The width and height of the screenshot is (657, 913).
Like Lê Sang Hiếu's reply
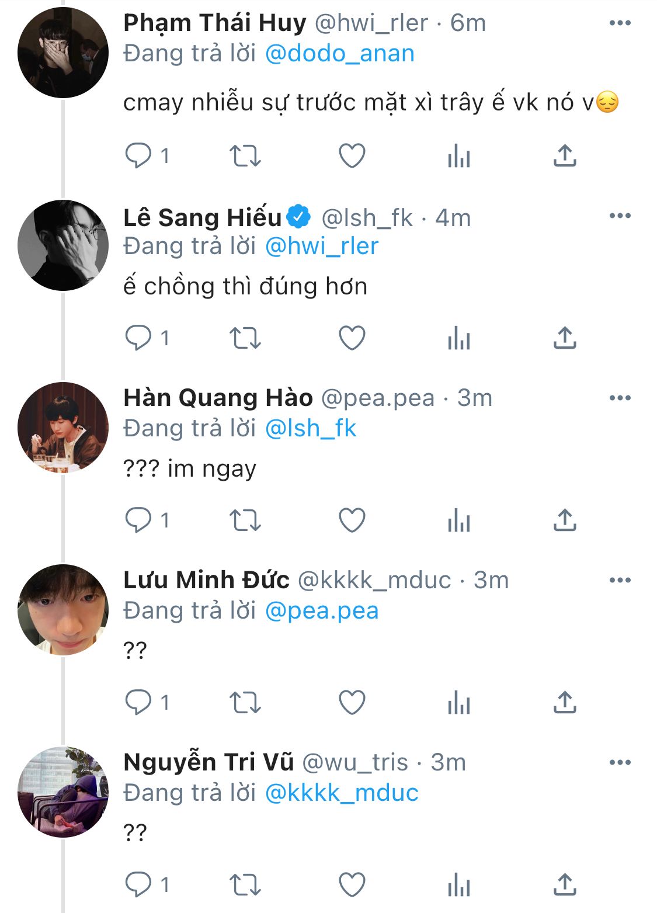point(352,338)
